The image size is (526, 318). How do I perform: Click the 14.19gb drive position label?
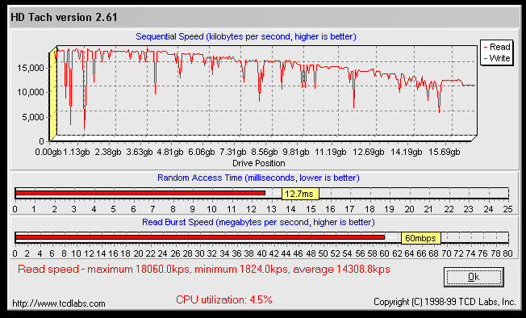click(x=407, y=153)
